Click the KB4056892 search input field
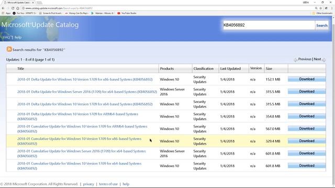 point(269,25)
